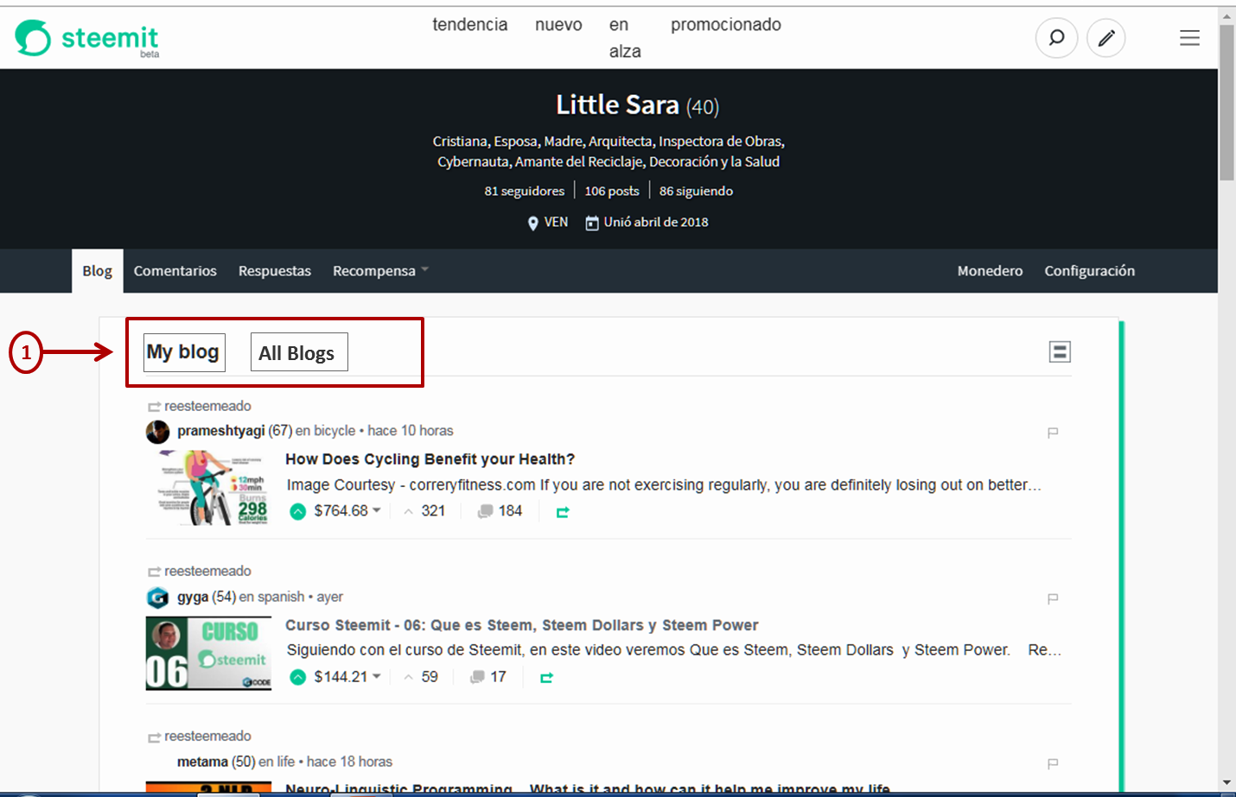Select the Blog tab

point(98,271)
